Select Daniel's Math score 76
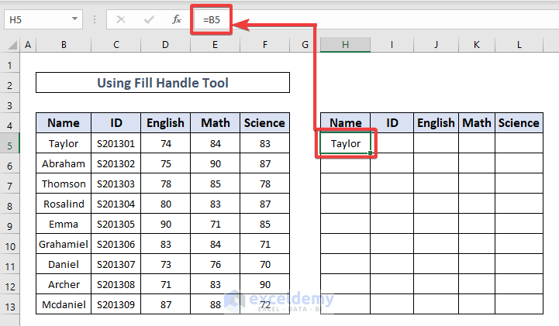 click(x=215, y=264)
